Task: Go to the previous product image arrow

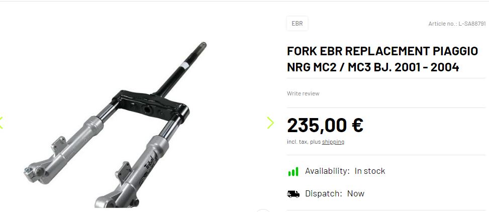Action: tap(1, 123)
